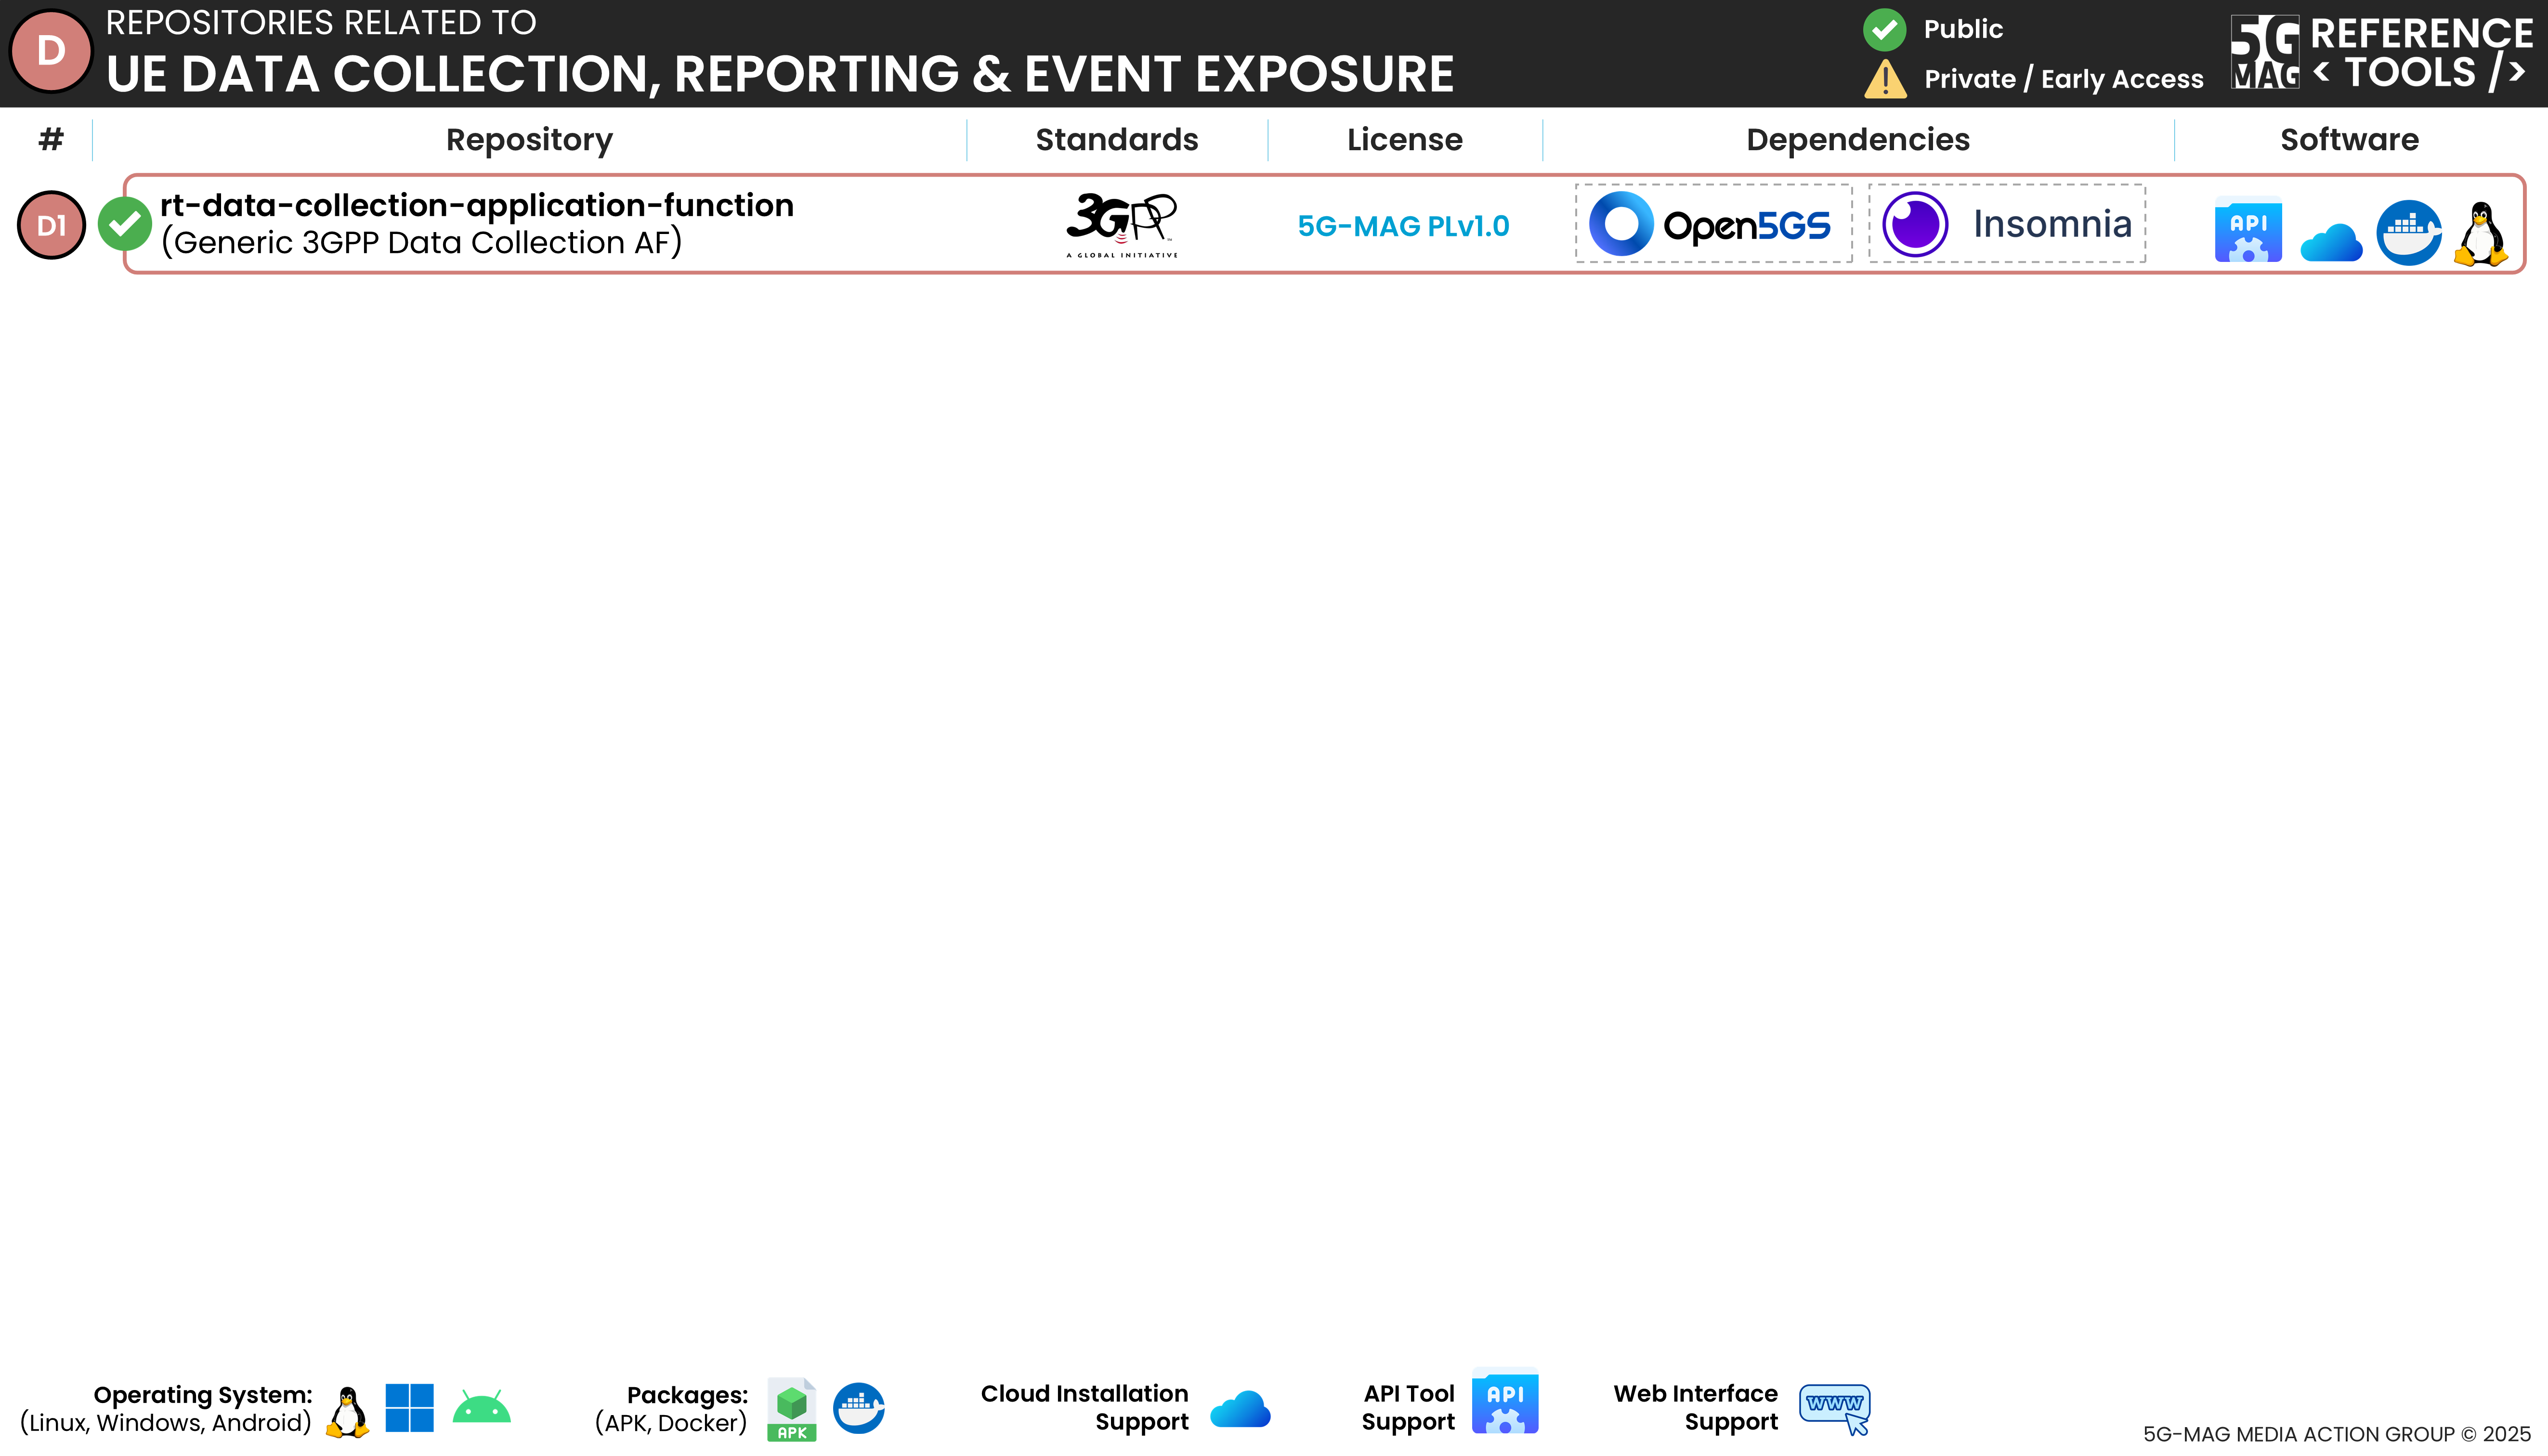
Task: Click the Linux penguin icon in the D1 row
Action: 2481,235
